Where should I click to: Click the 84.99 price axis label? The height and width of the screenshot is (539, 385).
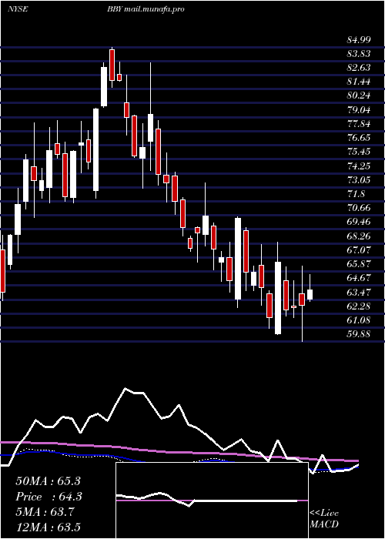359,40
